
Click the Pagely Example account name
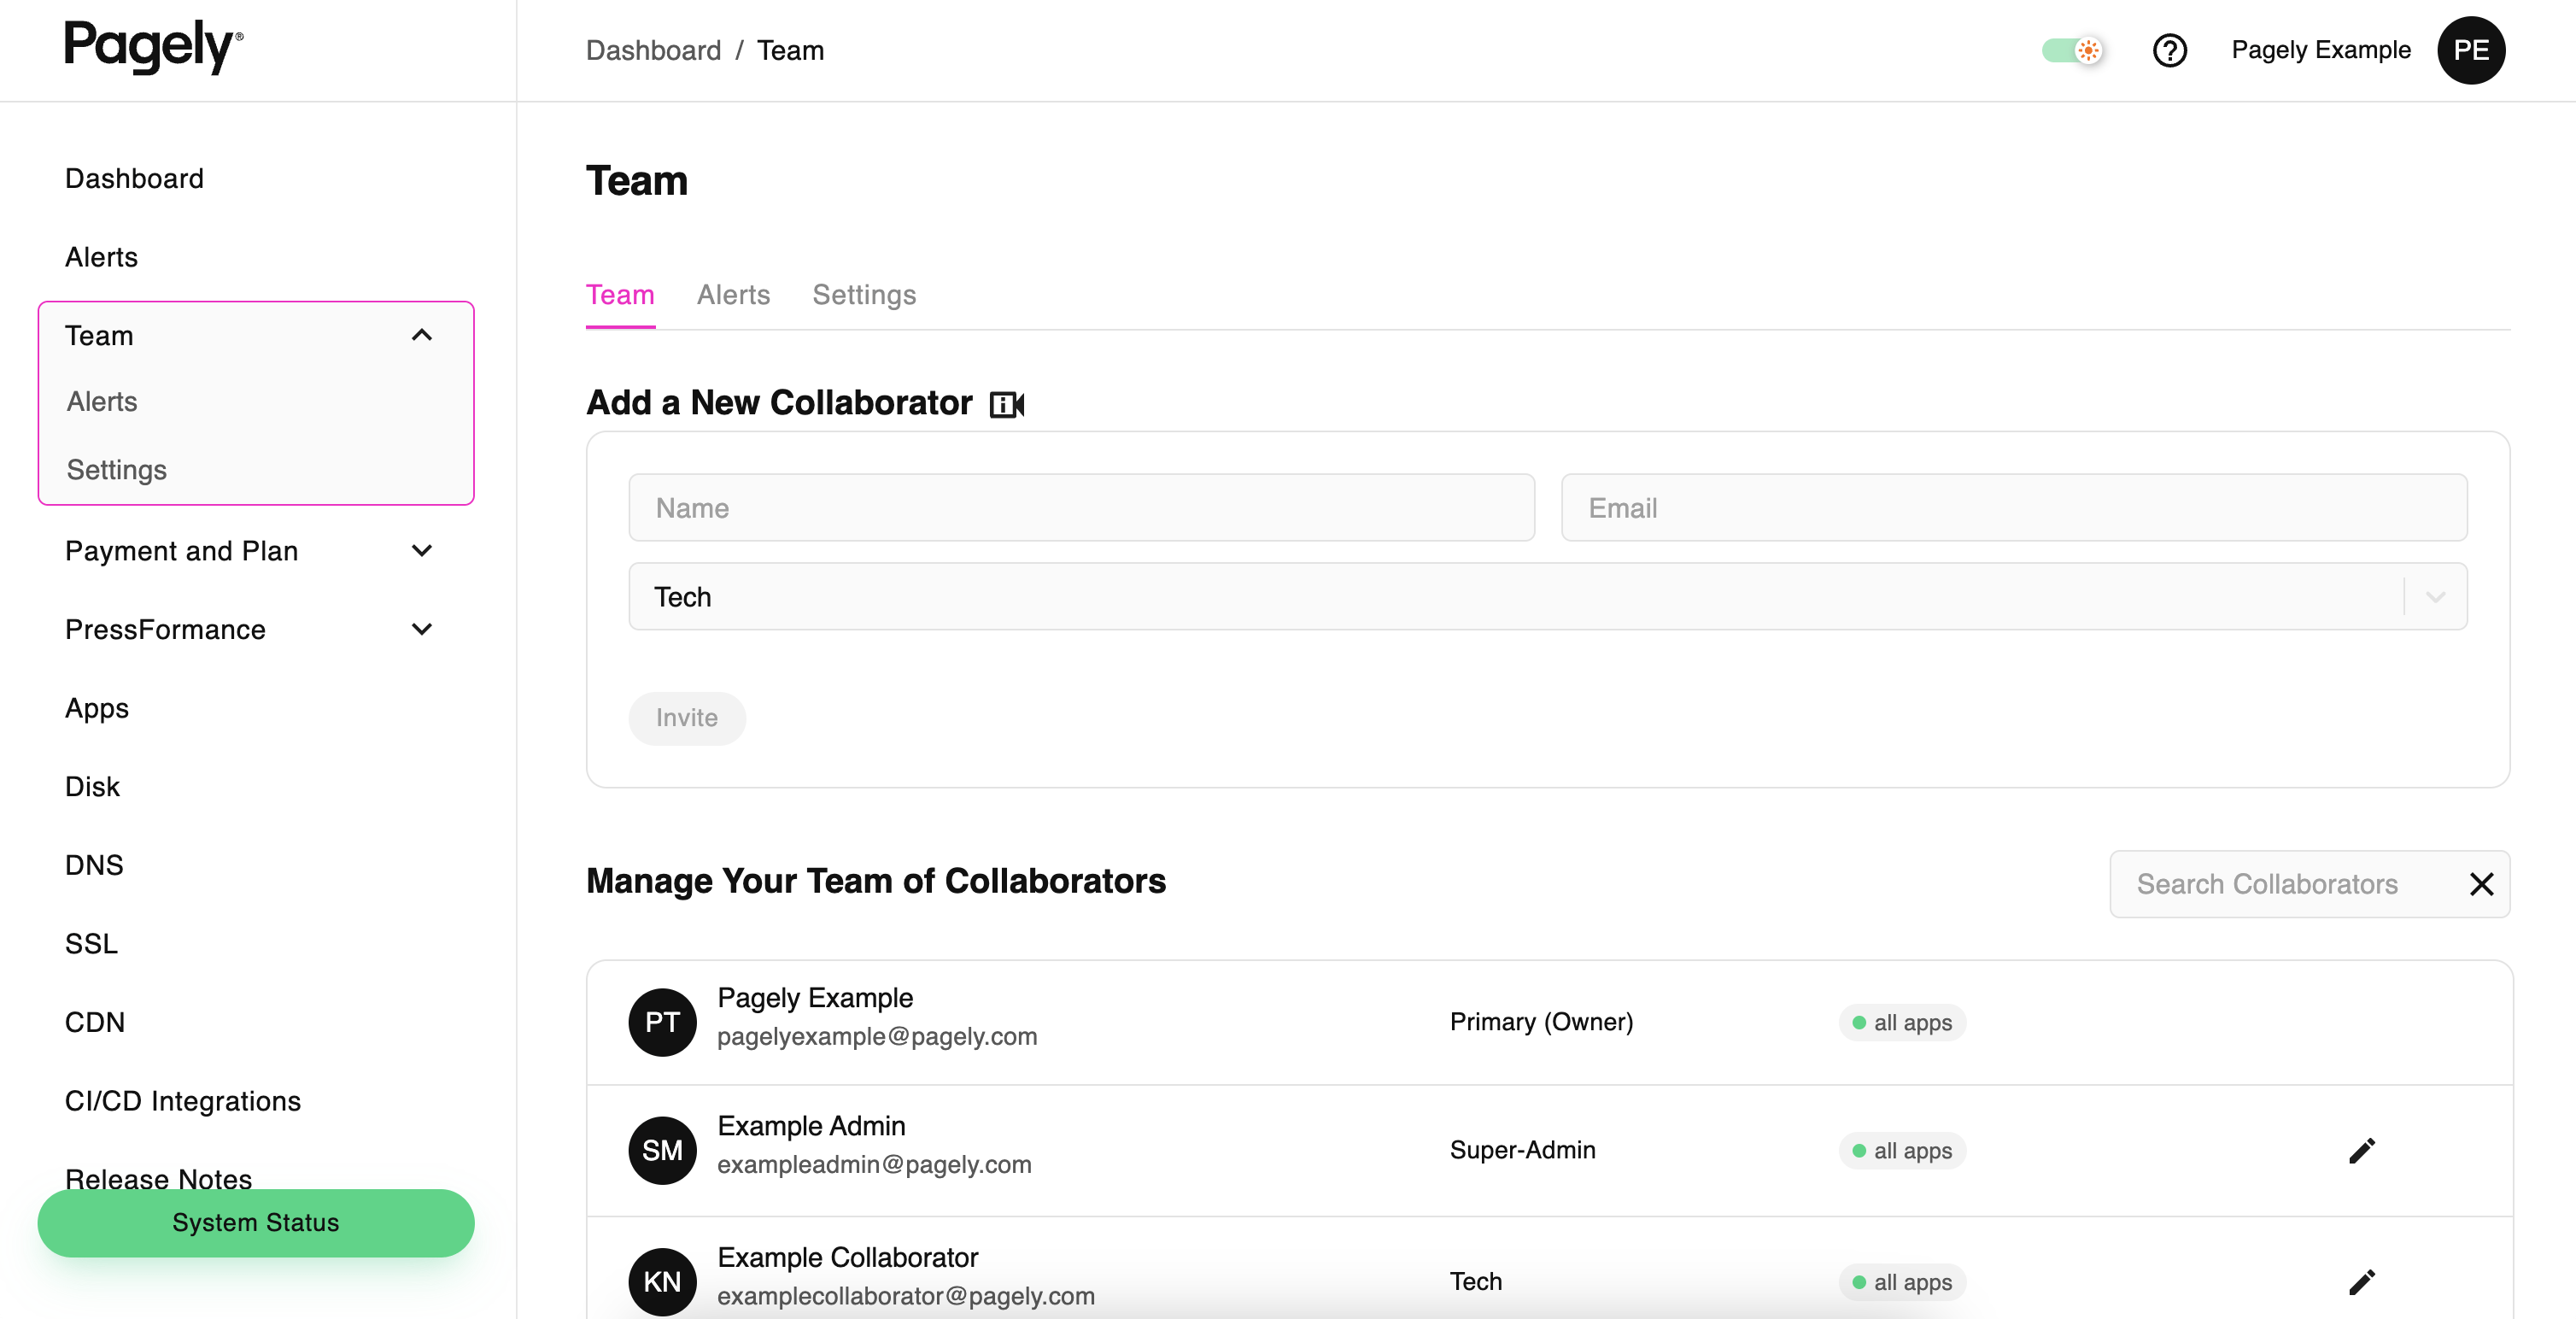click(x=2321, y=50)
